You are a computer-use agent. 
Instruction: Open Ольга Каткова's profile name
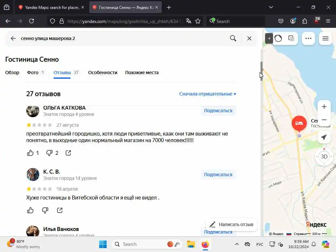click(x=64, y=108)
